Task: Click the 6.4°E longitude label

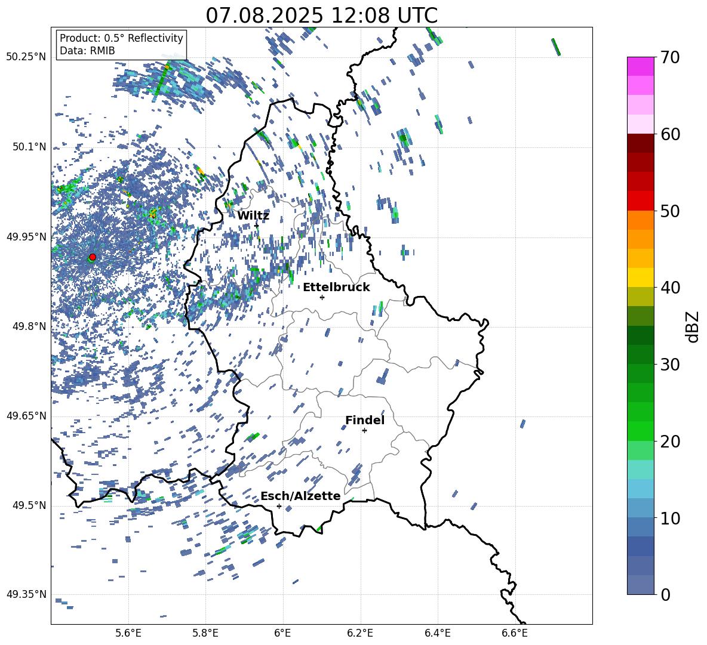Action: tap(437, 633)
